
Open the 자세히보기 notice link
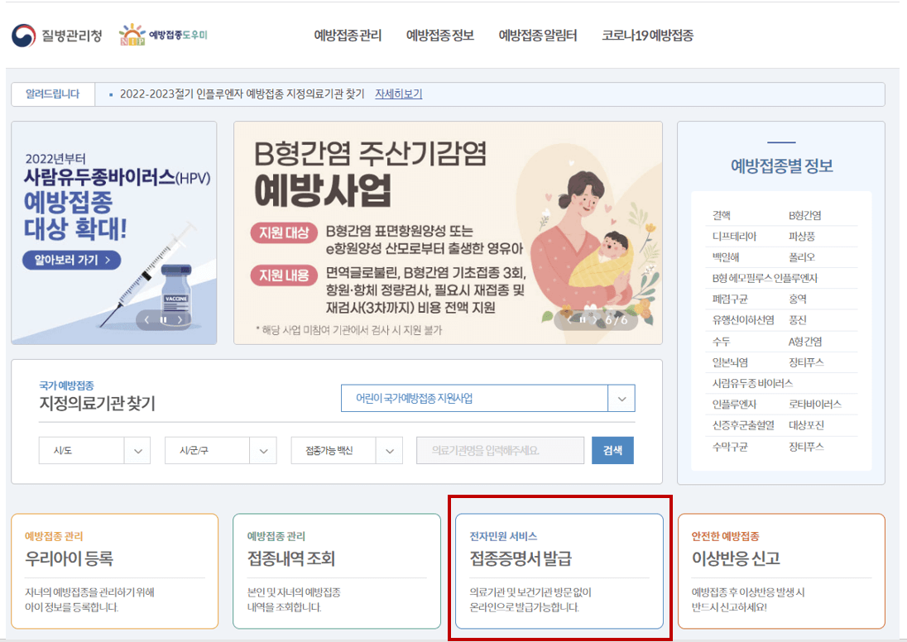398,93
